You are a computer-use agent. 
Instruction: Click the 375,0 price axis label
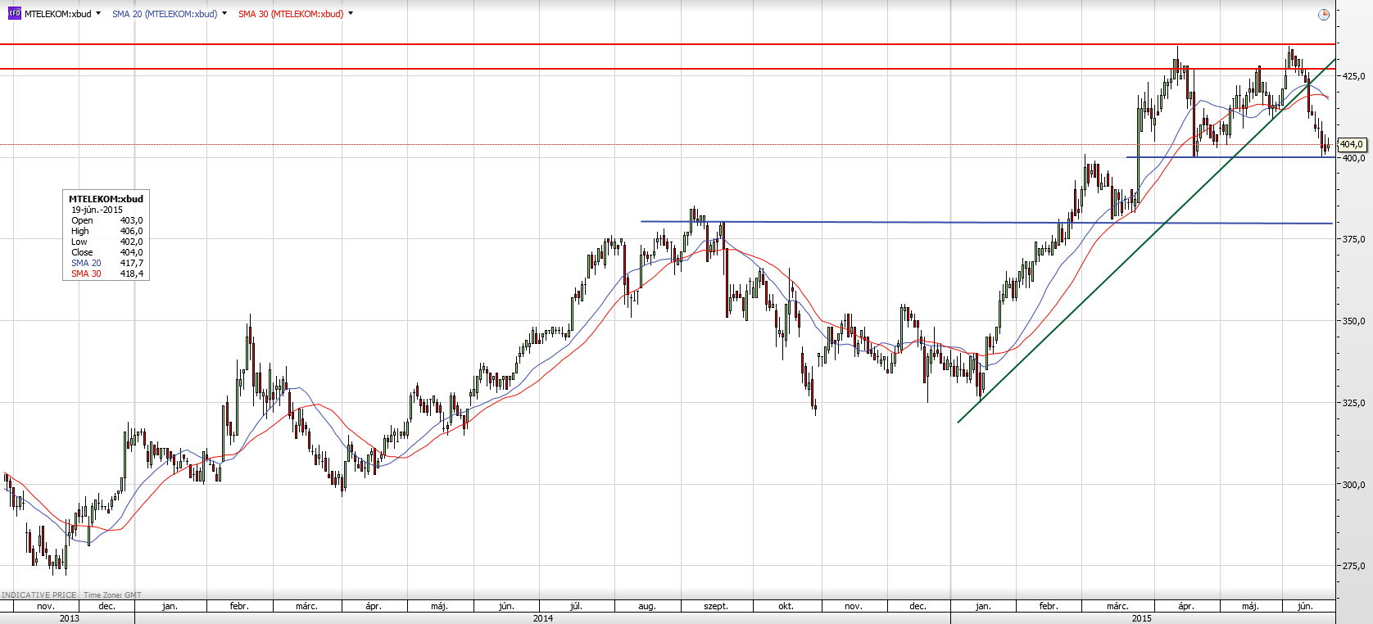click(1353, 239)
